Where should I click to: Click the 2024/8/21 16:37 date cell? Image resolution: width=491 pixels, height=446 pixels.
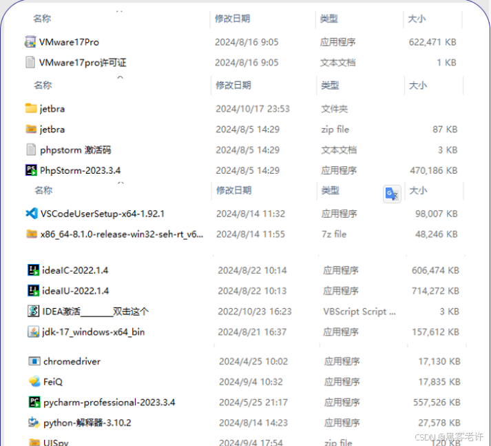pos(252,332)
